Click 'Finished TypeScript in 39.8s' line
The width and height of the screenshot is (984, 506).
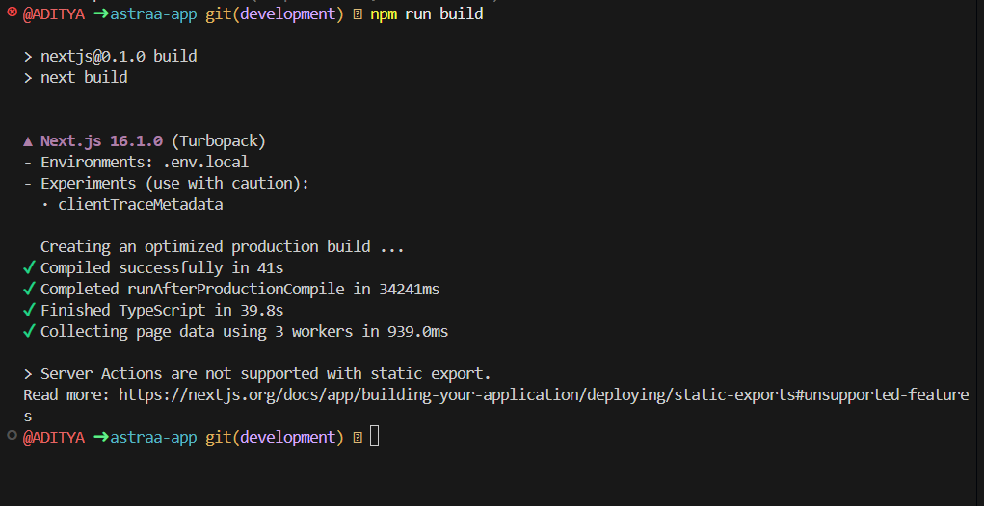pos(162,310)
